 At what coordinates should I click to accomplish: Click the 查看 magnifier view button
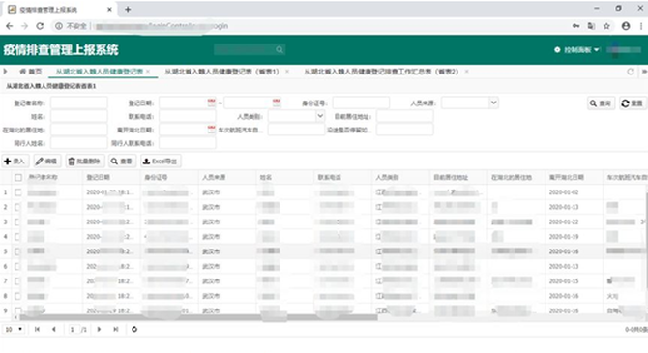pos(122,162)
